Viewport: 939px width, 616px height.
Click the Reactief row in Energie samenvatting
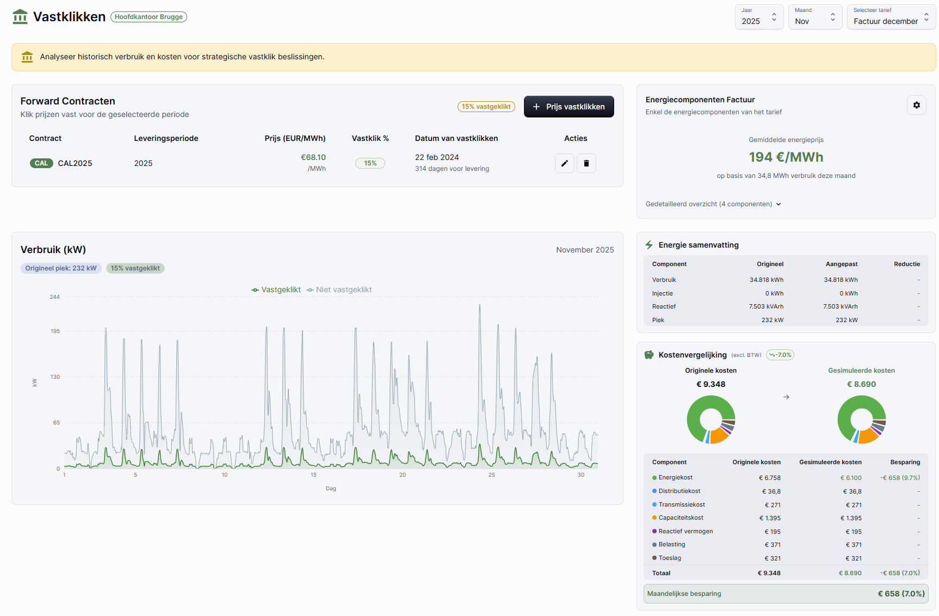[x=786, y=307]
